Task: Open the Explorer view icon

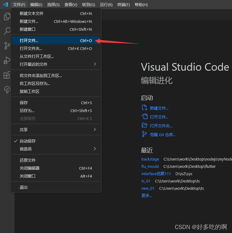Action: pyautogui.click(x=7, y=16)
